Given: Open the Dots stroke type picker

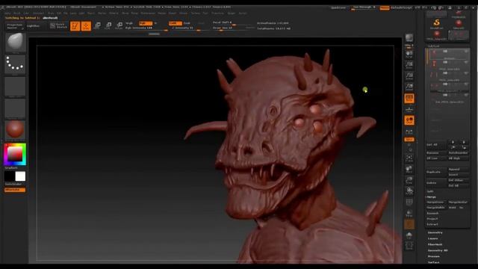Looking at the screenshot, I should click(x=15, y=64).
